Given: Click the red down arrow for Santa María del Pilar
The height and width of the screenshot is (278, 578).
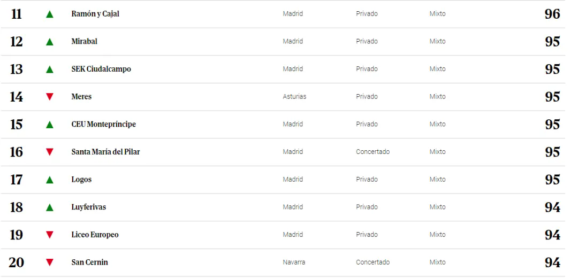Looking at the screenshot, I should 50,152.
